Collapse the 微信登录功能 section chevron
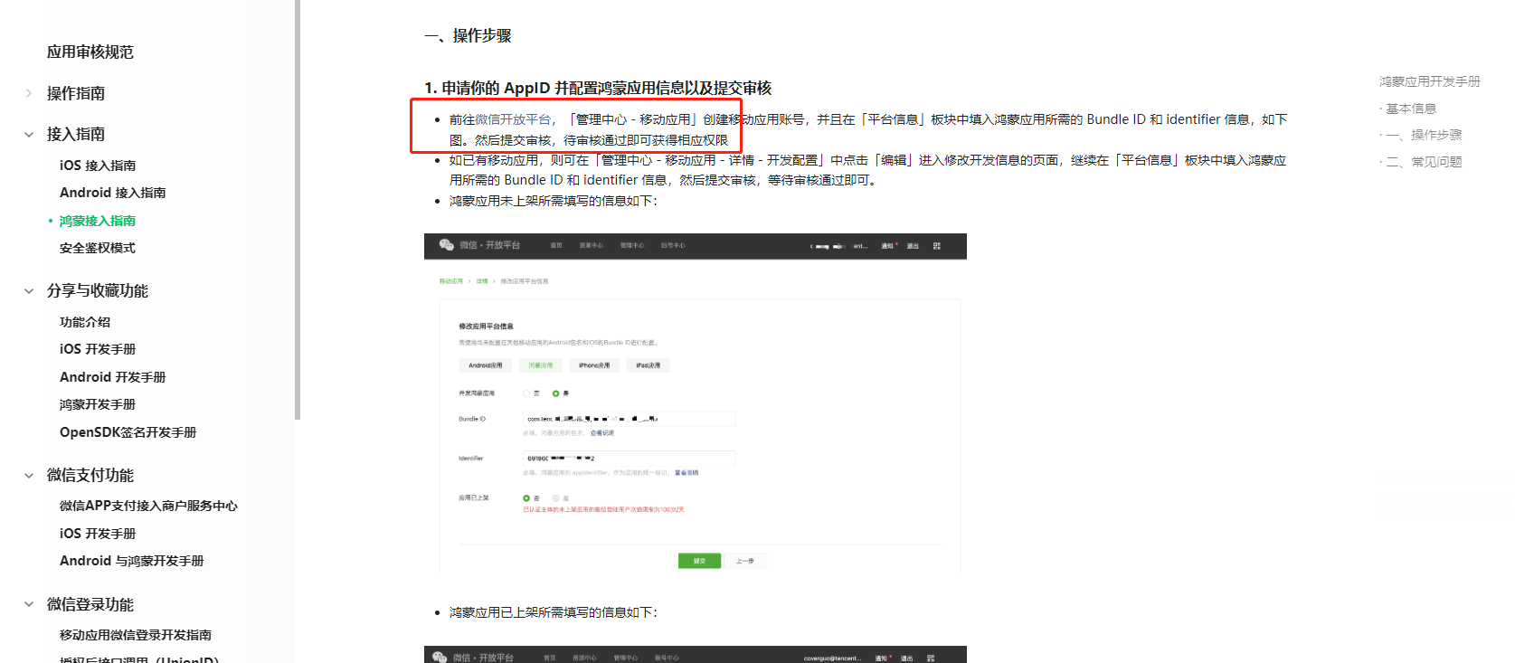The image size is (1515, 663). [29, 605]
